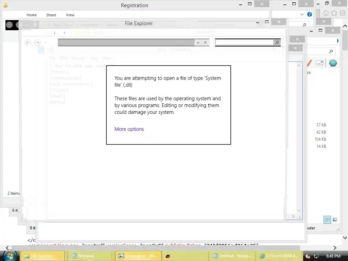Open the Windows Start orb

click(x=10, y=256)
